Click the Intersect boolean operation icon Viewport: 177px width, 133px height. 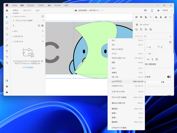point(146,29)
